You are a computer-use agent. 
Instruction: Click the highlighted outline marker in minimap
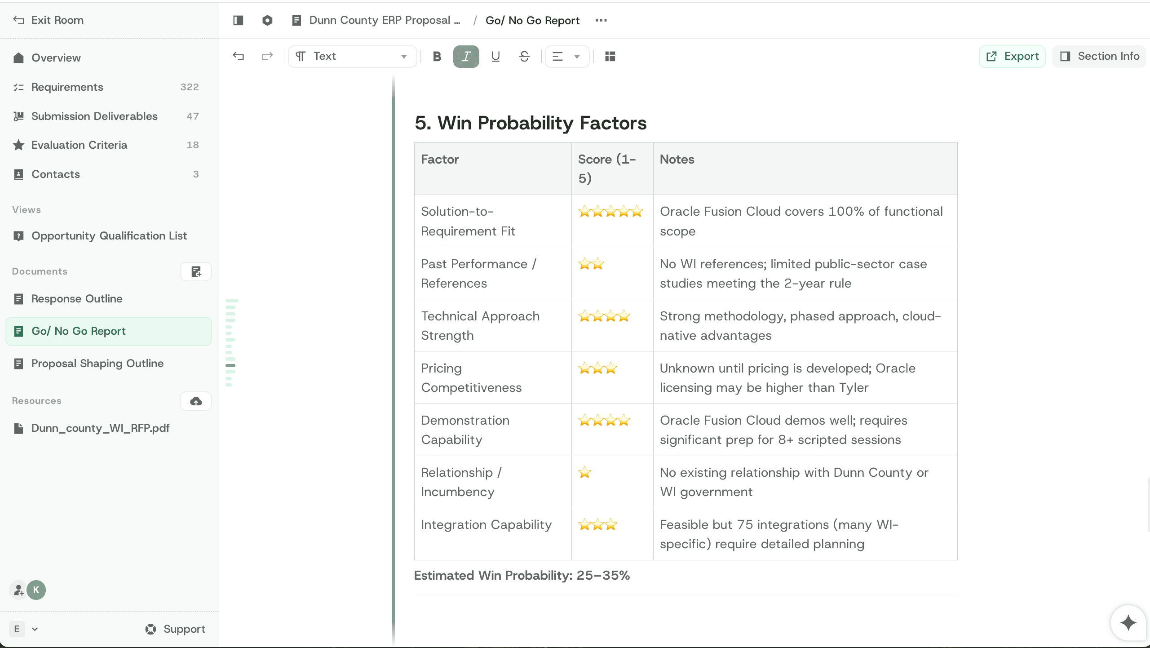(230, 365)
